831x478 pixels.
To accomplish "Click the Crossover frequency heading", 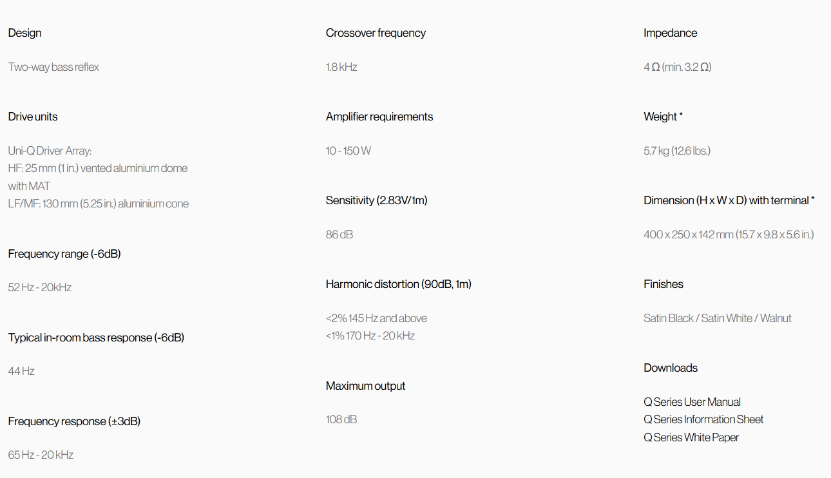I will click(x=376, y=33).
